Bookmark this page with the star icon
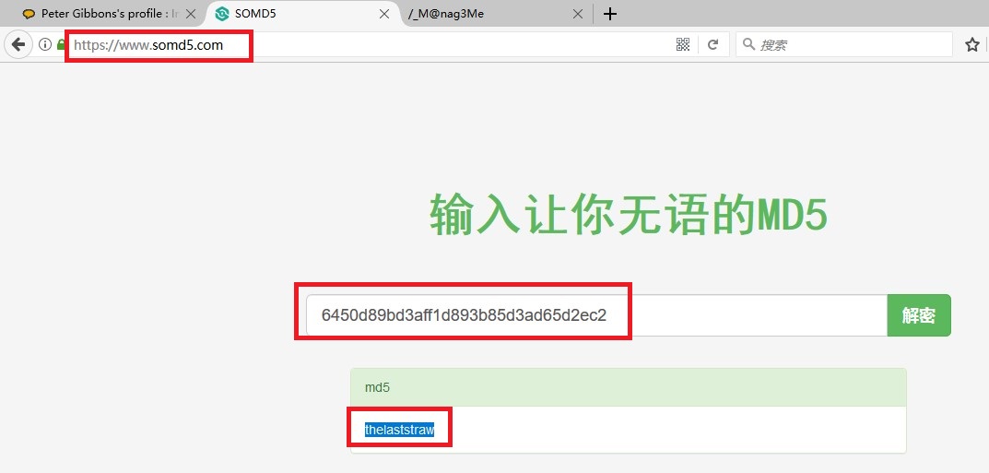 [x=971, y=44]
